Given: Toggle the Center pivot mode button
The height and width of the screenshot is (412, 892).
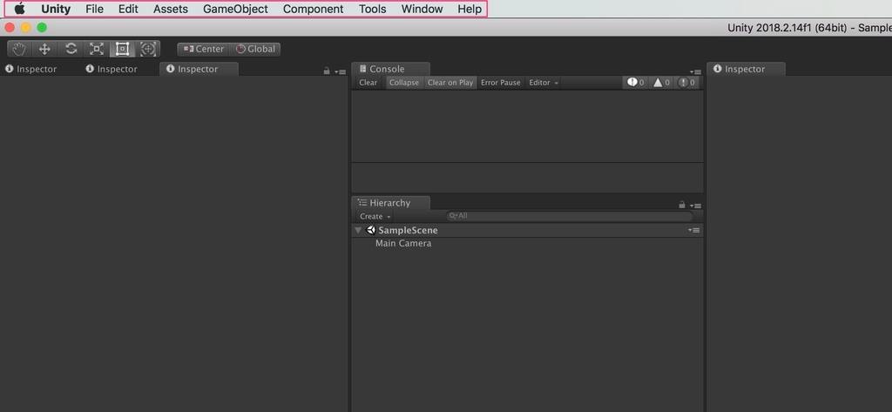Looking at the screenshot, I should (204, 49).
